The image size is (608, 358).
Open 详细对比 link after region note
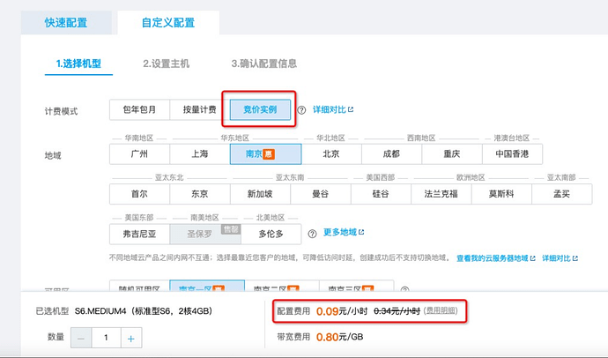[x=560, y=258]
